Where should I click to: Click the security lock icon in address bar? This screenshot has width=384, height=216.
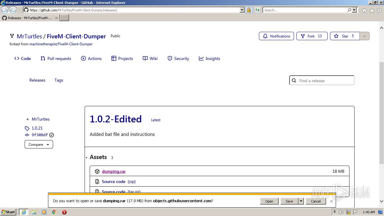[249, 10]
